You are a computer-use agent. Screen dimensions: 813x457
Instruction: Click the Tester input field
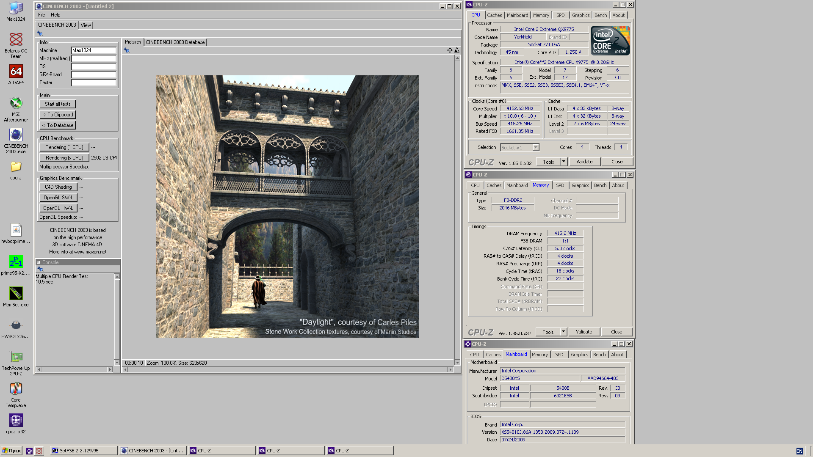pyautogui.click(x=94, y=83)
